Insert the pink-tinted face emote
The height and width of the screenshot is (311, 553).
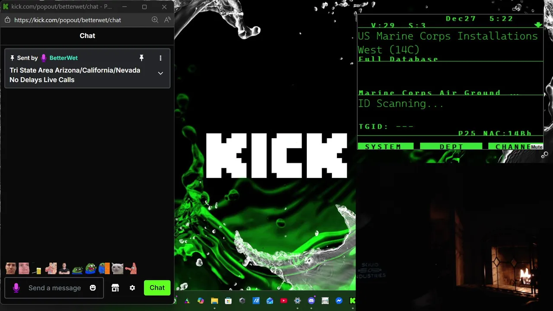coord(24,268)
